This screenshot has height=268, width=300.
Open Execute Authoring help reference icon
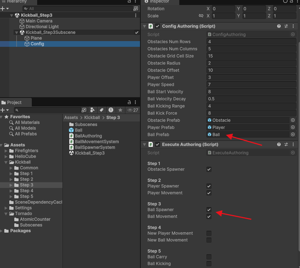(x=279, y=144)
